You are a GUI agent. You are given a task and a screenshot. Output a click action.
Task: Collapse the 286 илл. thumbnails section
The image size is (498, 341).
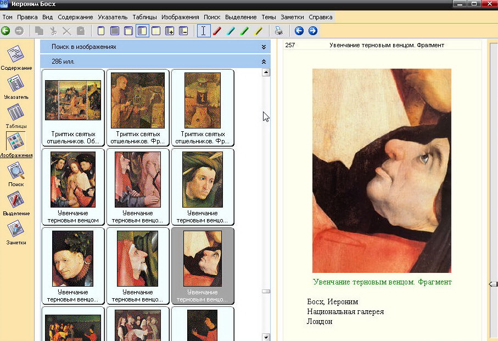(264, 62)
